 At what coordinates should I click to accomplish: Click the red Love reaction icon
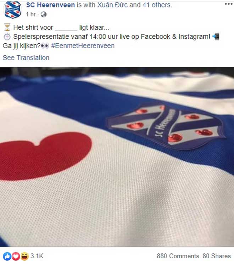pyautogui.click(x=16, y=256)
